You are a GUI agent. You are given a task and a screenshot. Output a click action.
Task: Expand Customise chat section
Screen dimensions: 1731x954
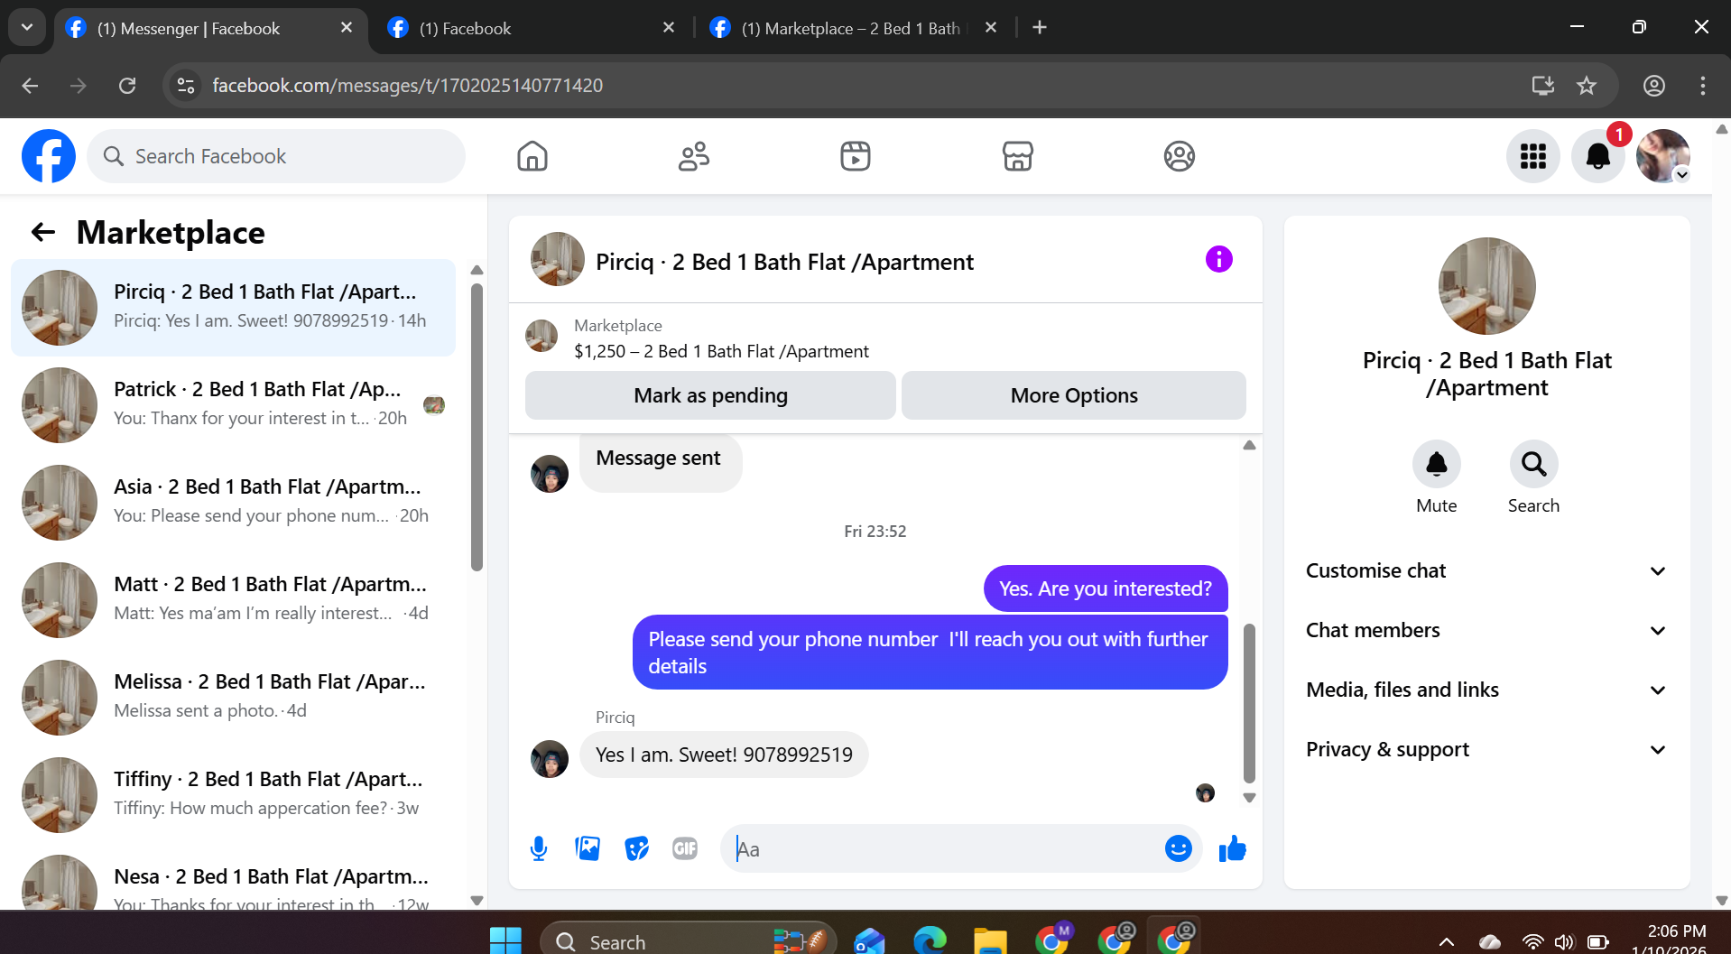click(x=1486, y=570)
